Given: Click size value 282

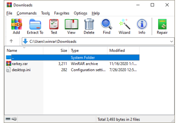Looking at the screenshot, I should point(64,70).
